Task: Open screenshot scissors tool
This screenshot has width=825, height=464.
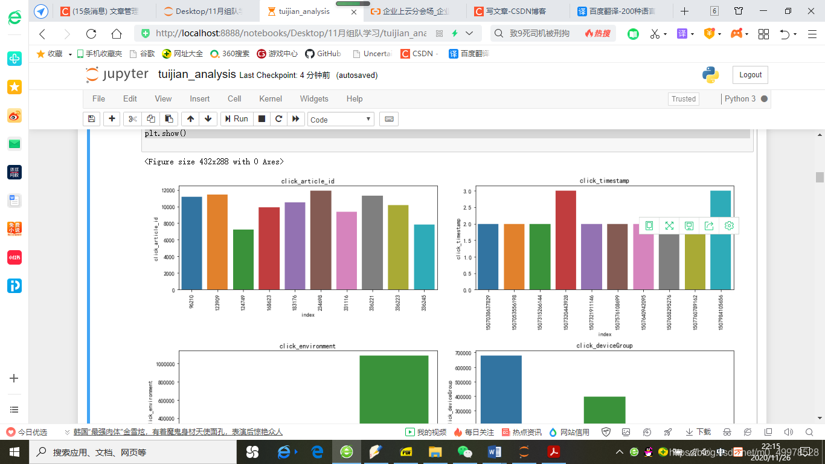Action: tap(655, 34)
